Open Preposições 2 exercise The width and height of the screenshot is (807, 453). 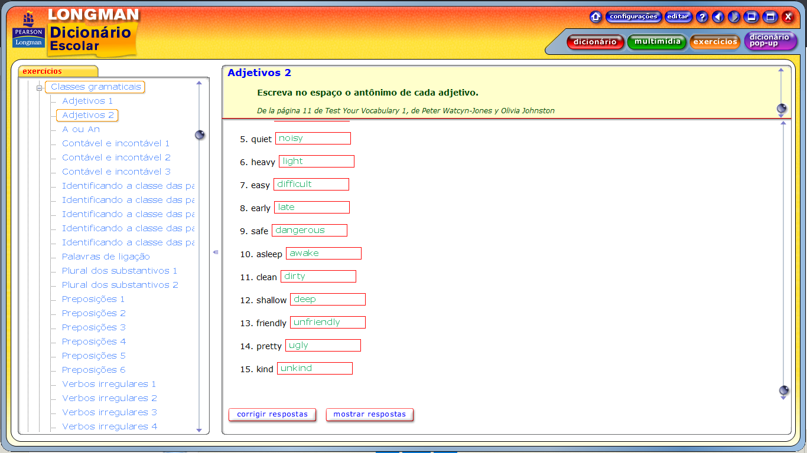click(x=94, y=313)
